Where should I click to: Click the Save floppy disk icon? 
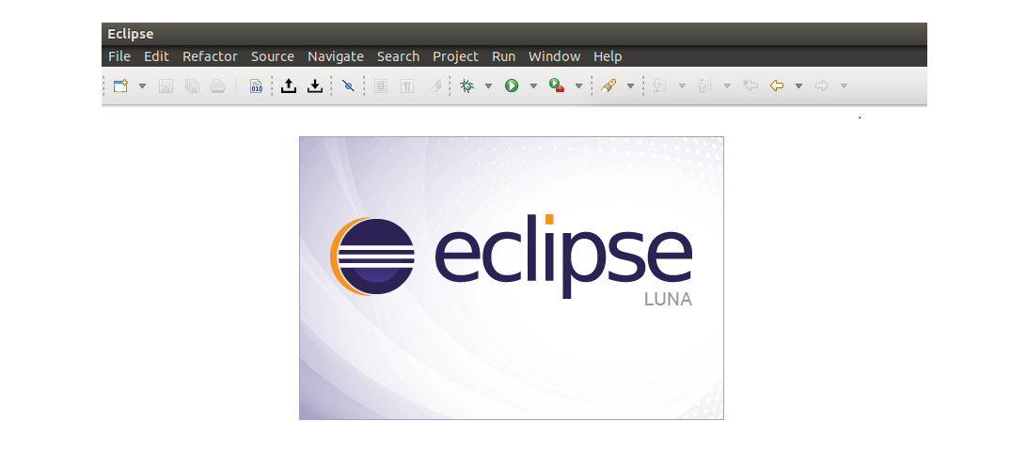pos(166,86)
